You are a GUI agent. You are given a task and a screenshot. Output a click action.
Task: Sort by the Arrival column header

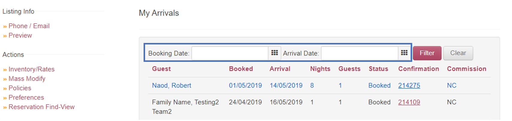coord(280,69)
